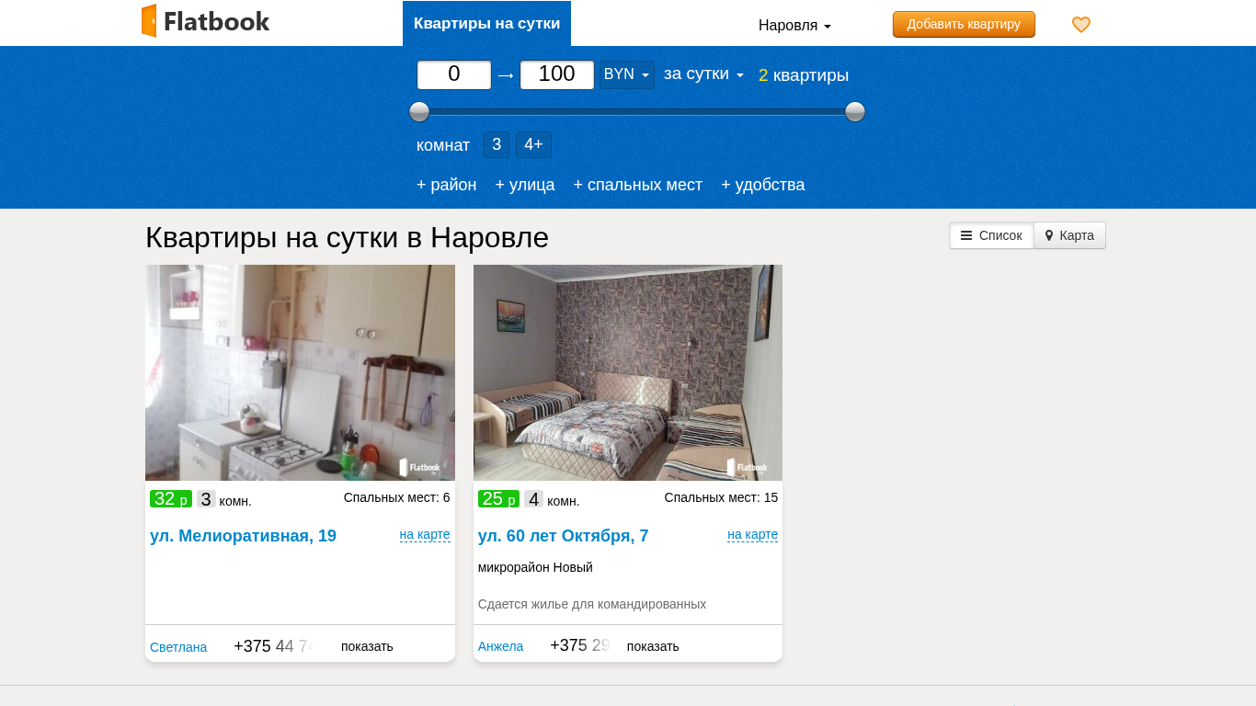1256x706 pixels.
Task: Open the за сутки period dropdown
Action: click(x=703, y=74)
